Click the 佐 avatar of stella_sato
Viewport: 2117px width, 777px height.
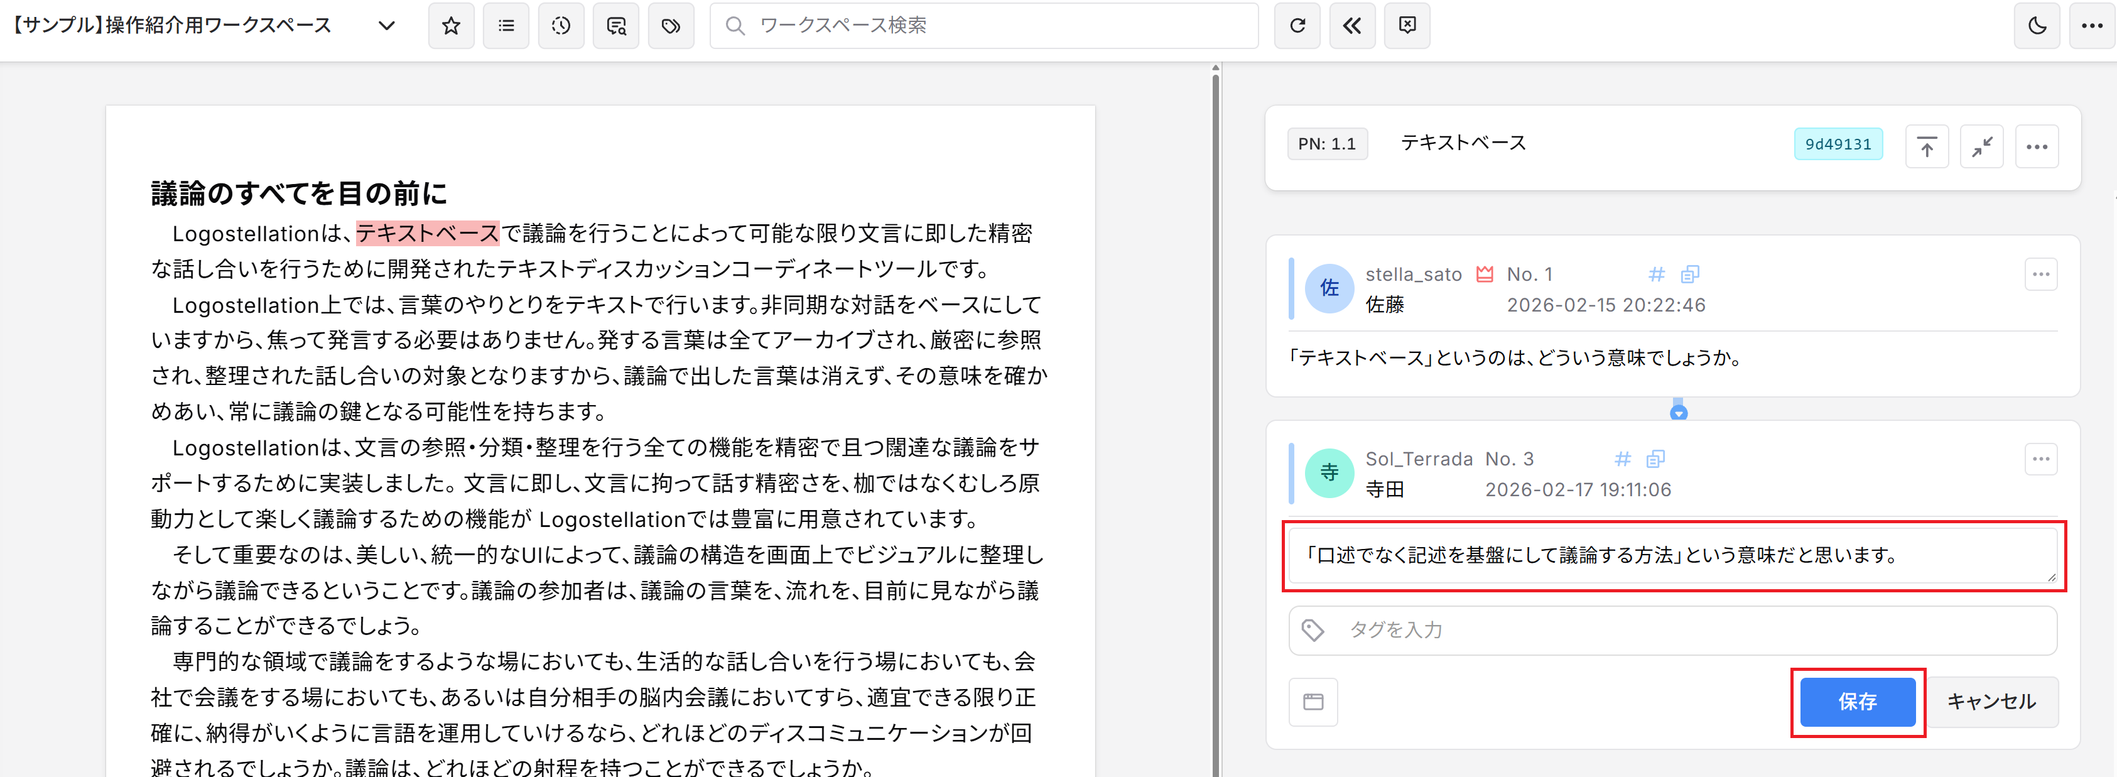(1329, 288)
